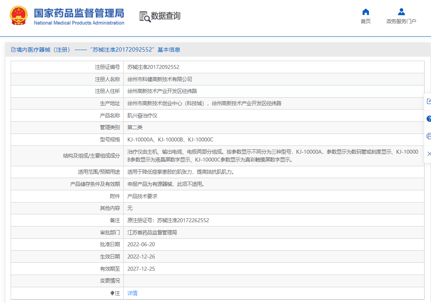This screenshot has height=303, width=431.
Task: Click management category 第二类
Action: coord(135,127)
